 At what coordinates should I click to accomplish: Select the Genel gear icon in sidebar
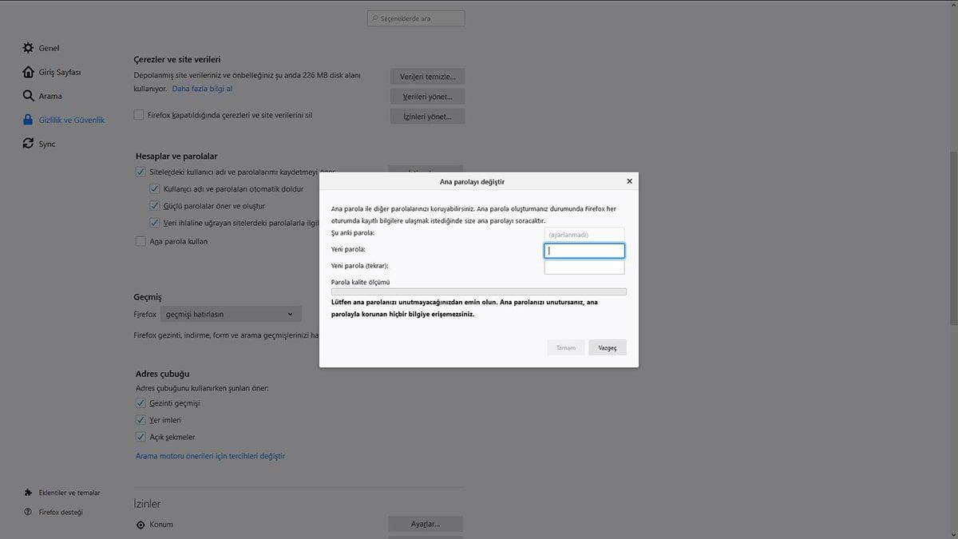pyautogui.click(x=27, y=47)
